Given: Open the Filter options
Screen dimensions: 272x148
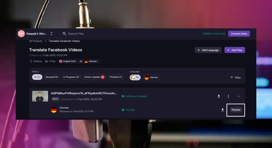Looking at the screenshot, I should coord(235,78).
